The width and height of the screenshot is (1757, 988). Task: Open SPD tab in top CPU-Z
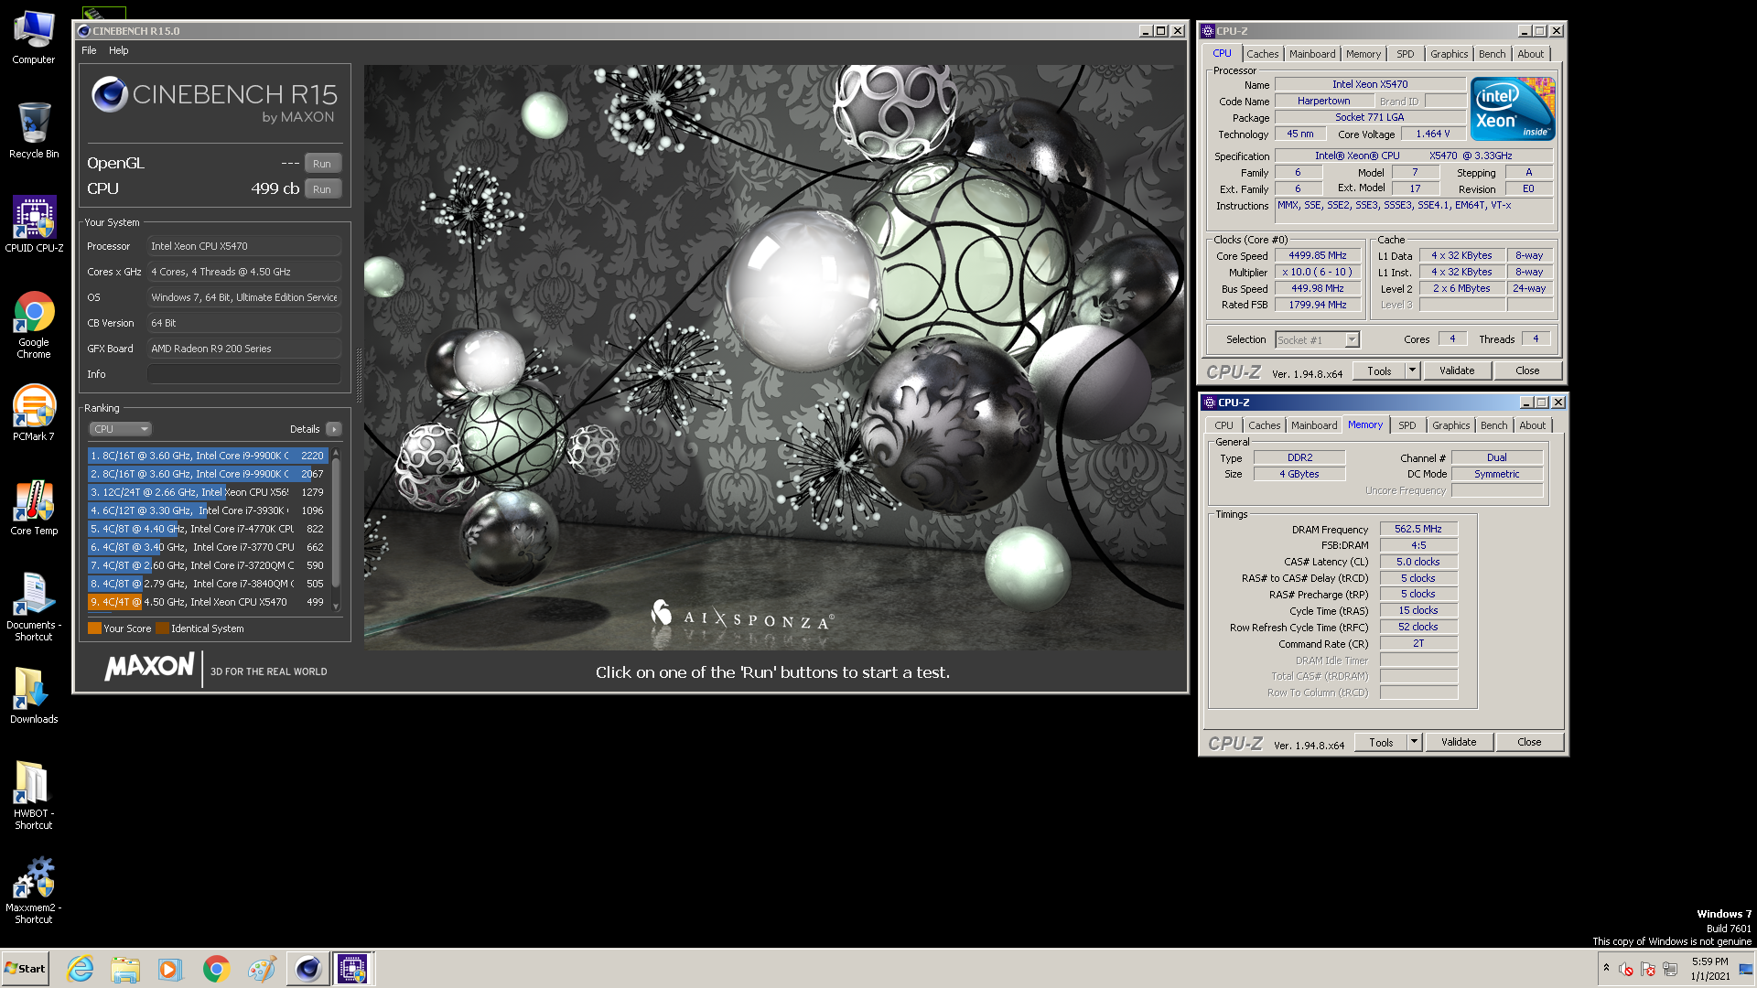coord(1406,54)
